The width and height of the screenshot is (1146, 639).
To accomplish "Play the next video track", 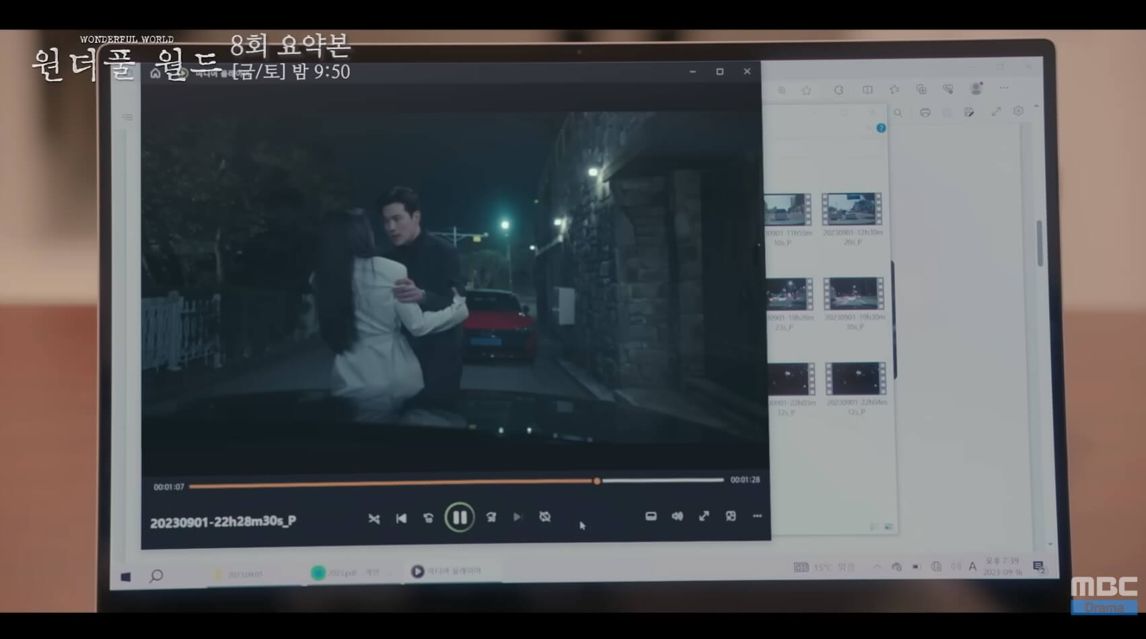I will [x=517, y=517].
